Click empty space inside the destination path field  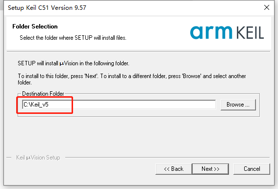click(131, 105)
